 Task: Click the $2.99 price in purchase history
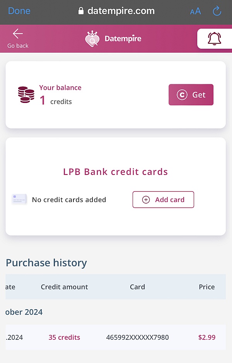coord(207,337)
